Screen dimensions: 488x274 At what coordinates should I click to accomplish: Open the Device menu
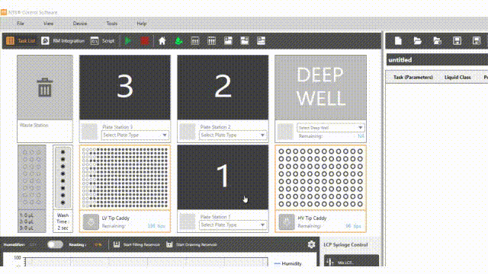[80, 24]
